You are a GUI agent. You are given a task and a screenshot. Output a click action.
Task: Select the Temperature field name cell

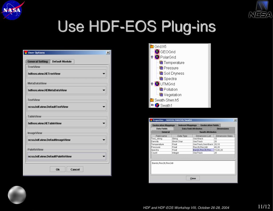(161, 144)
